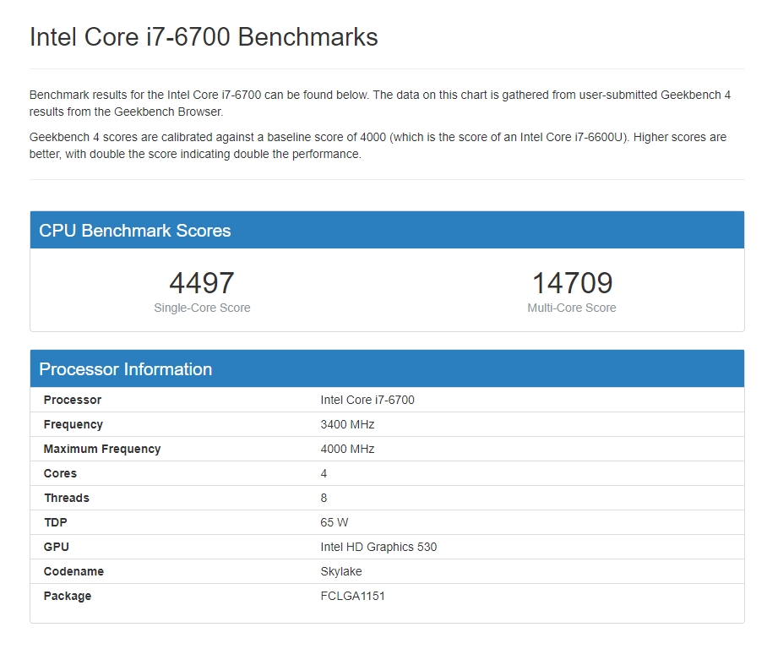Select the Threads value 8
This screenshot has height=649, width=767.
[324, 498]
